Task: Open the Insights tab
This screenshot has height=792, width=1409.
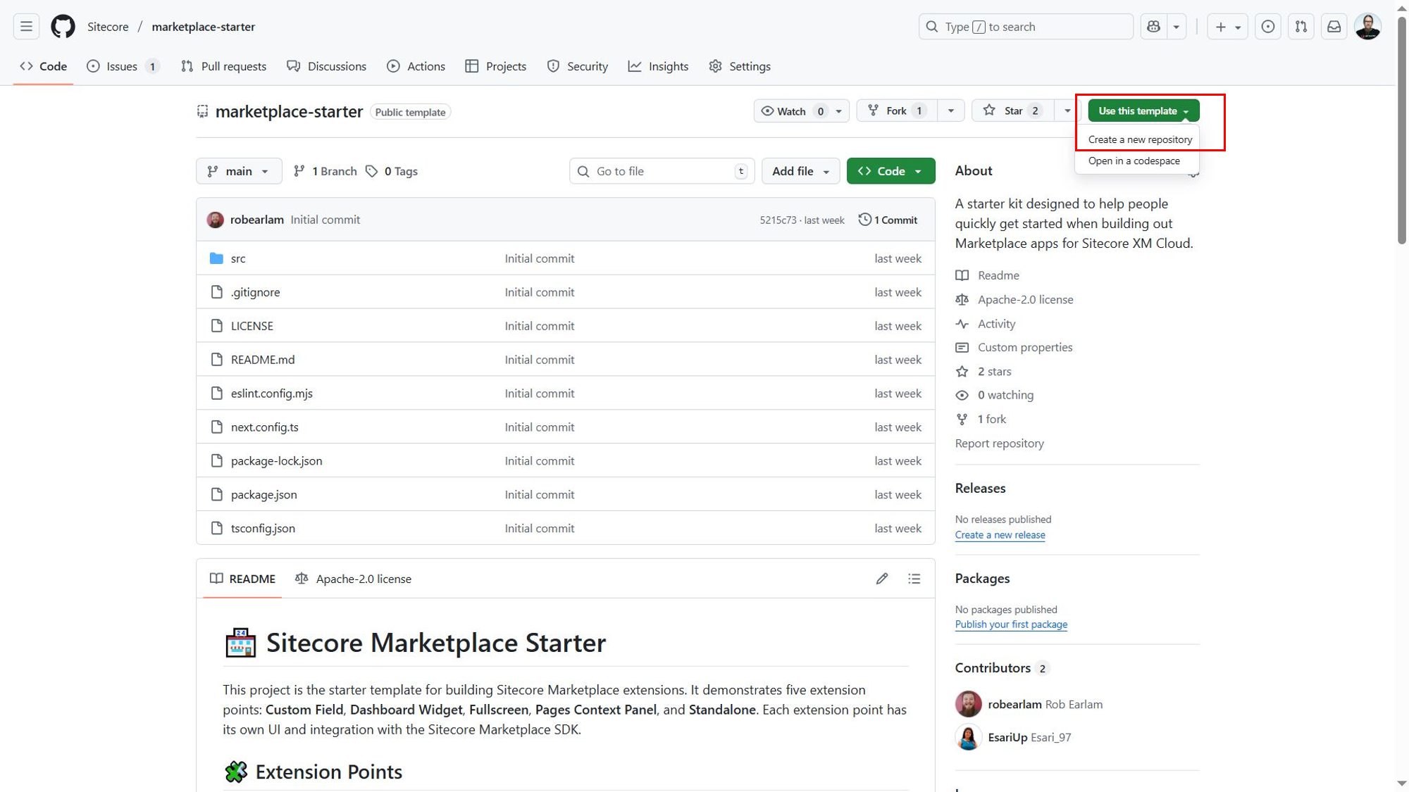Action: 658,66
